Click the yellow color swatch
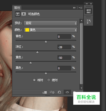 point(27,30)
